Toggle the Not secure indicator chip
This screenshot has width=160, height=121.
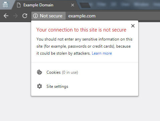pos(48,16)
